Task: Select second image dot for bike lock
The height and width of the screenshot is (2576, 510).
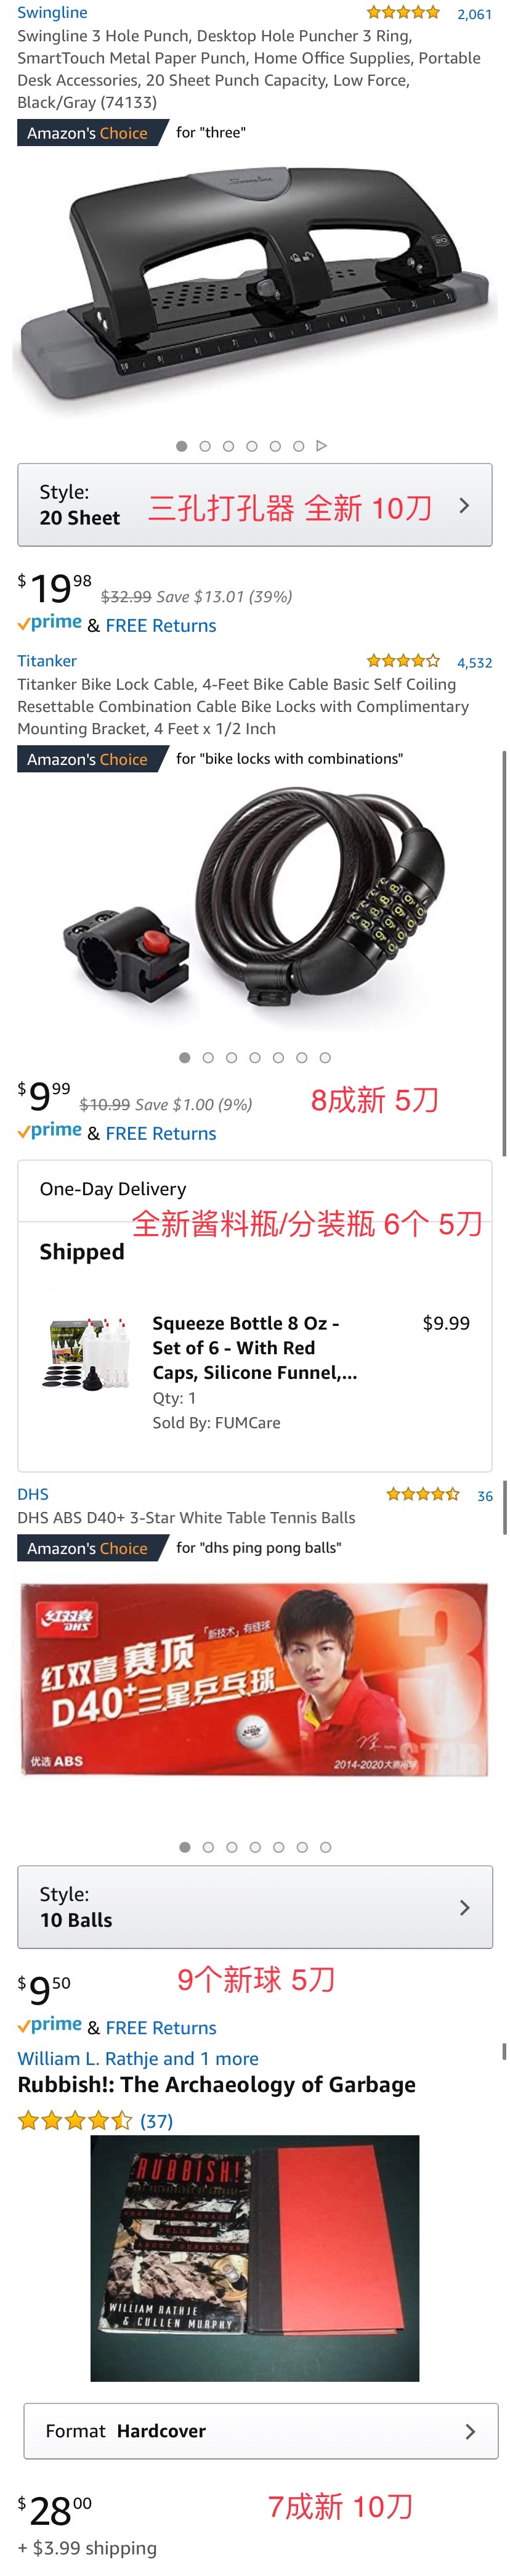Action: pos(208,1058)
